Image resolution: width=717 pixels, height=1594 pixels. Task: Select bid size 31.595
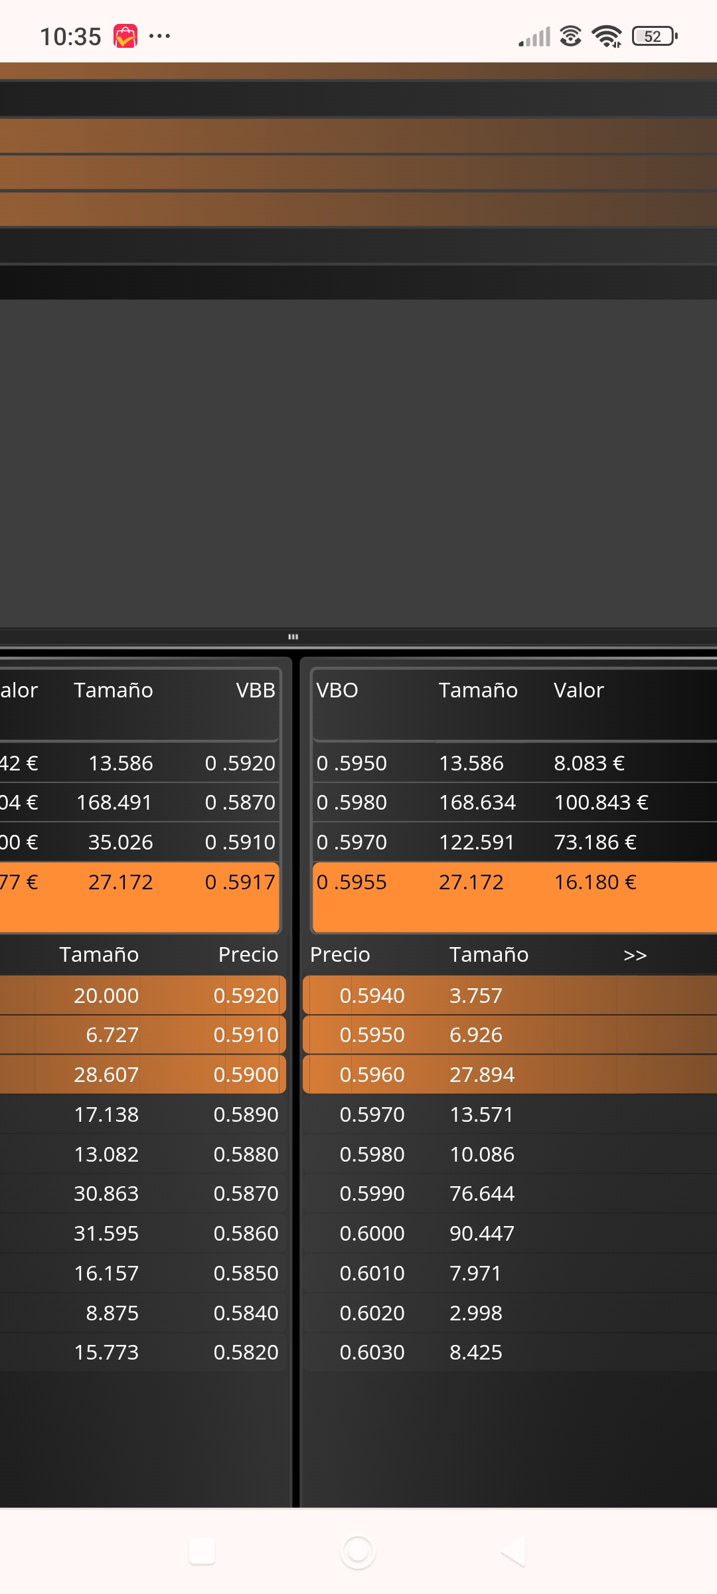point(106,1233)
